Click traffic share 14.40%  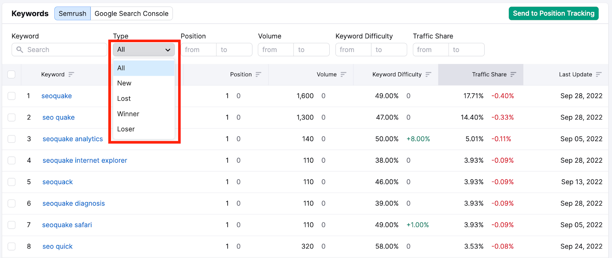click(x=472, y=117)
